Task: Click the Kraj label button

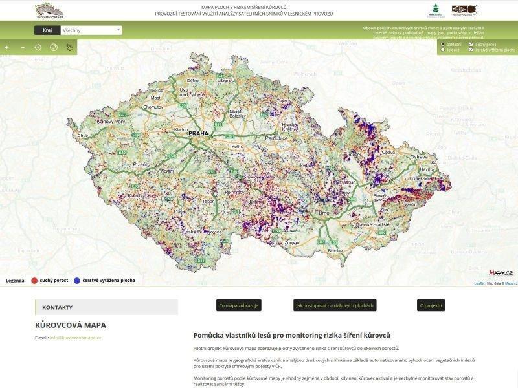Action: point(47,30)
